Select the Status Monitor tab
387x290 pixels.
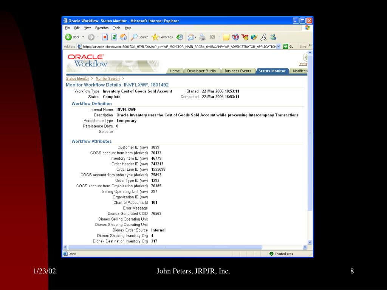tap(272, 71)
